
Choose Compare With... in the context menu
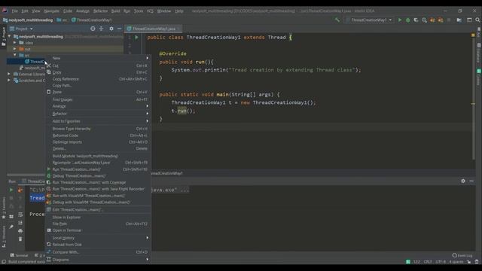tap(98, 252)
